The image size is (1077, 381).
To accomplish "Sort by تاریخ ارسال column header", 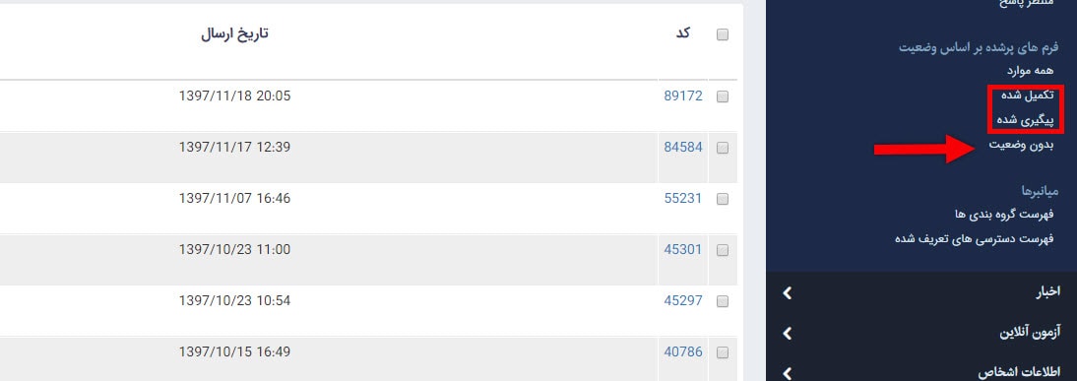I will [234, 34].
